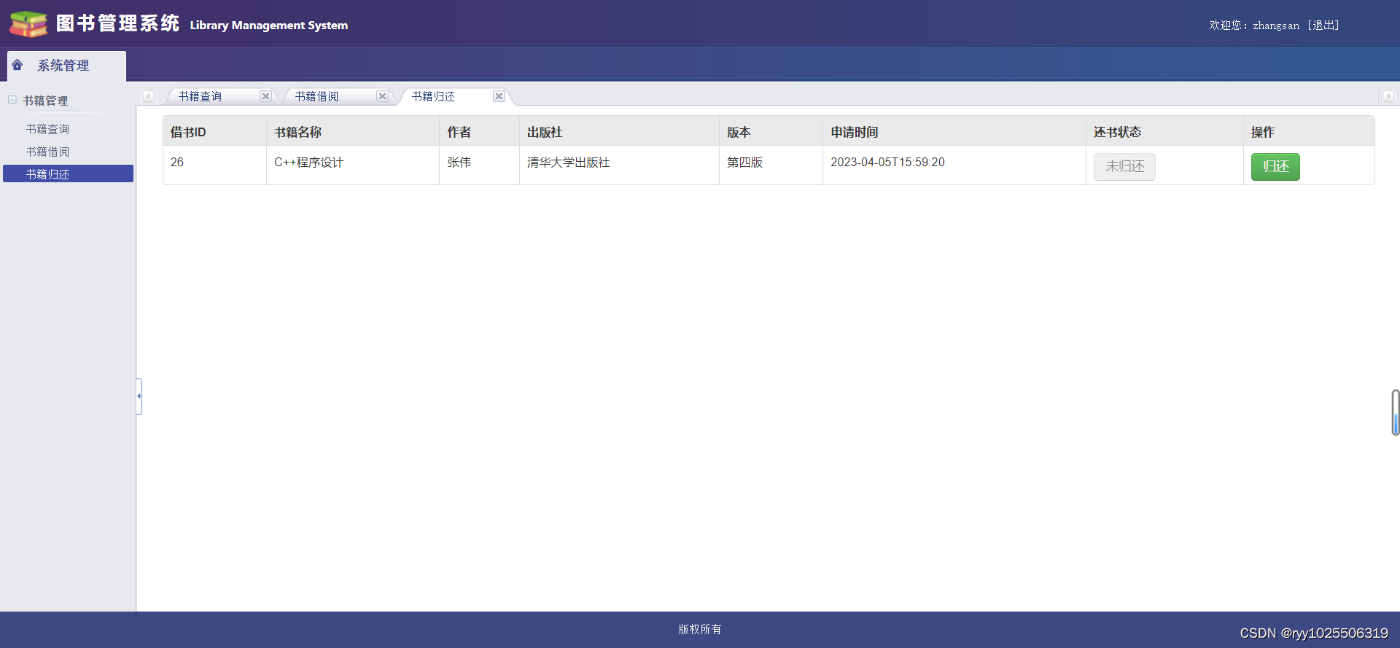Click the 退出 logout link
Screen dimensions: 1400x648
(x=1323, y=25)
